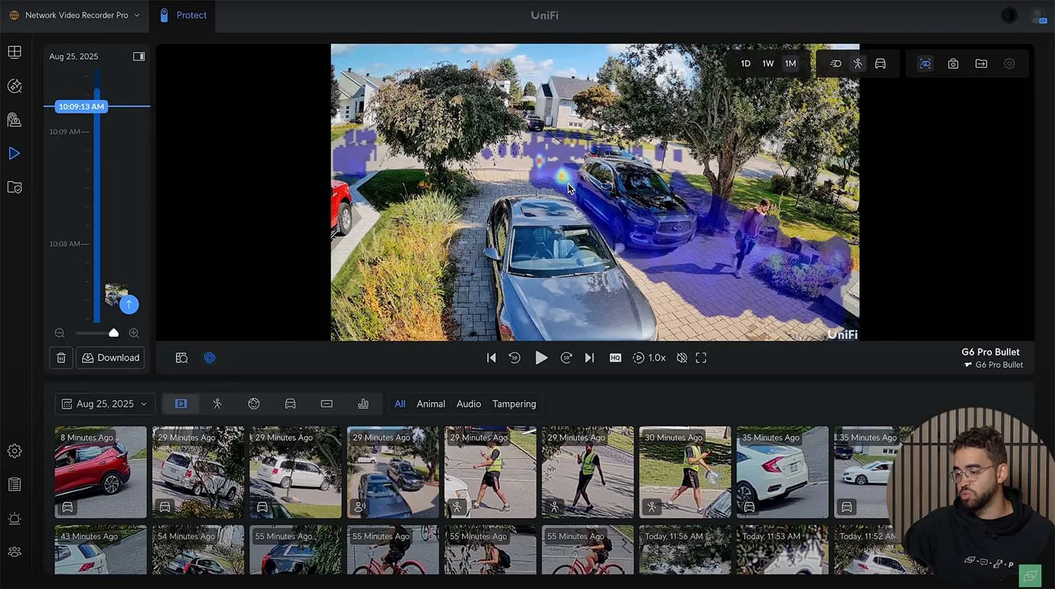Open the 54 Minutes Ago event thumbnail
Viewport: 1055px width, 589px height.
click(x=198, y=550)
